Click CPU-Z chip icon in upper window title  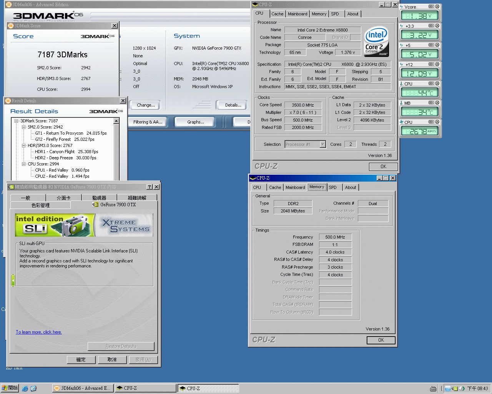click(x=255, y=5)
